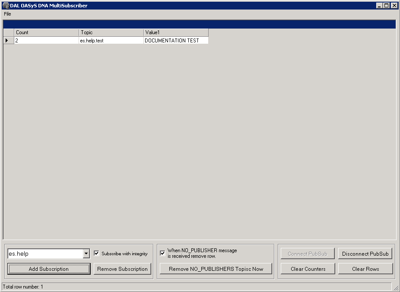
Task: Click the Remove Subscription button
Action: [x=122, y=269]
